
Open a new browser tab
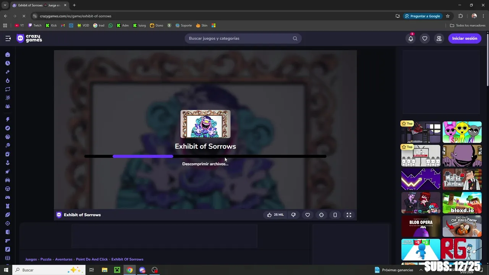click(x=74, y=5)
